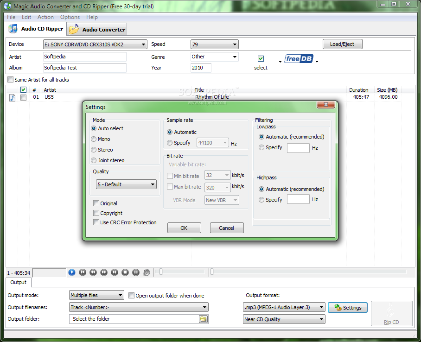421x342 pixels.
Task: Click the Audio Converter folder icon
Action: click(x=74, y=29)
